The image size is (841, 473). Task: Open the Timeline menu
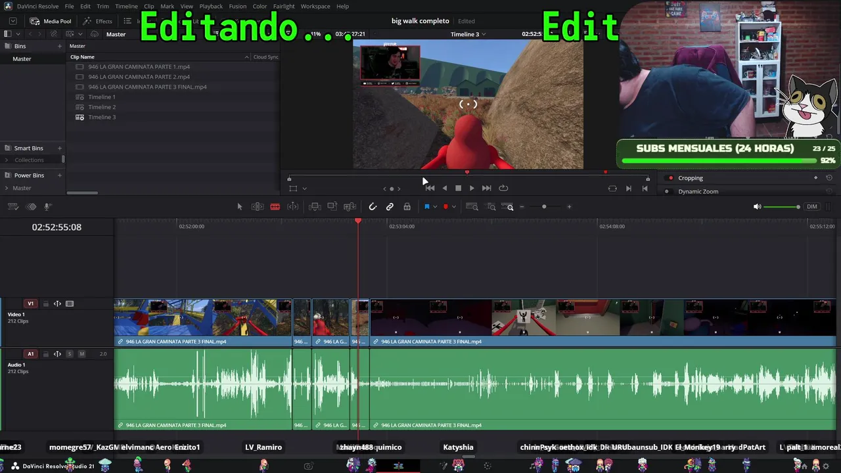[x=126, y=6]
